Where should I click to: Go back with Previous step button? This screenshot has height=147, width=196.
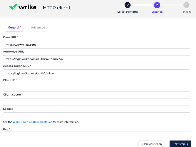(152, 144)
